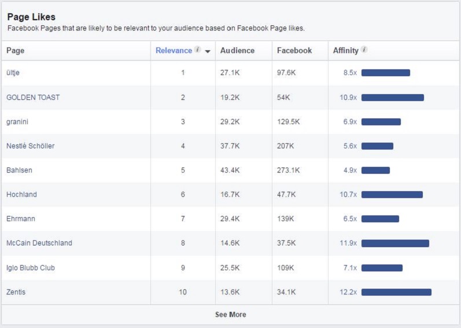Open the granini page link
461x328 pixels.
(x=17, y=122)
